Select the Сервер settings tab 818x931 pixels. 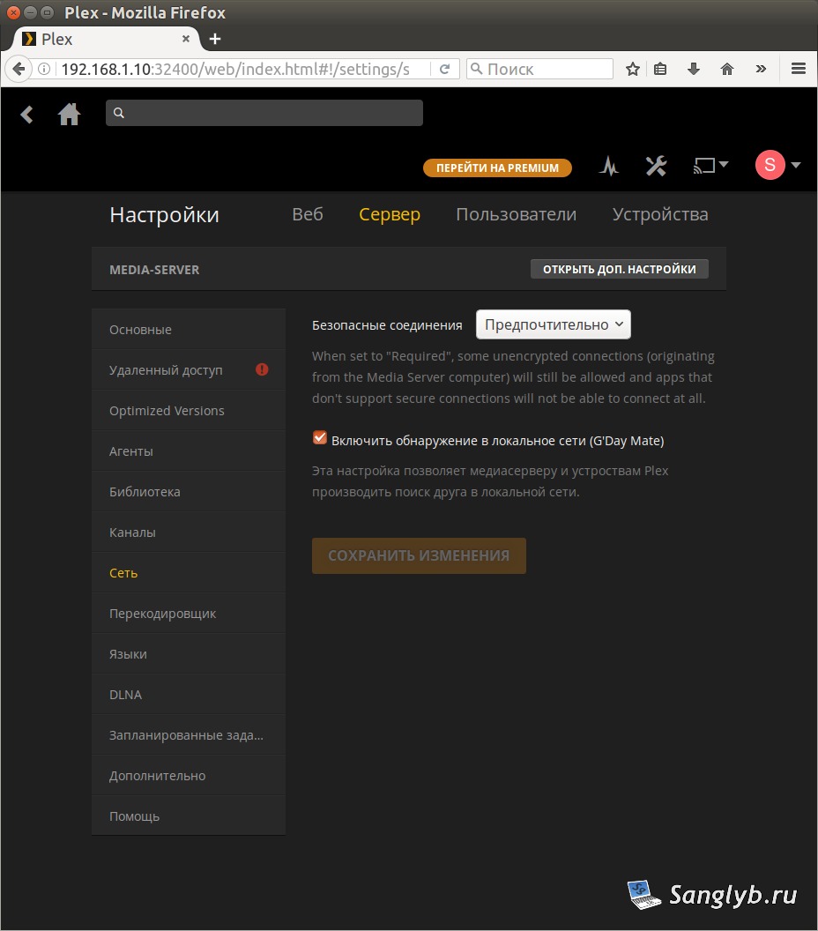[x=390, y=213]
